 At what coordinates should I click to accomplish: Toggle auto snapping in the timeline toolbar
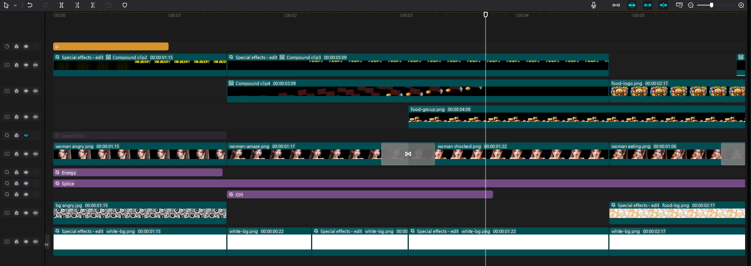pyautogui.click(x=632, y=5)
